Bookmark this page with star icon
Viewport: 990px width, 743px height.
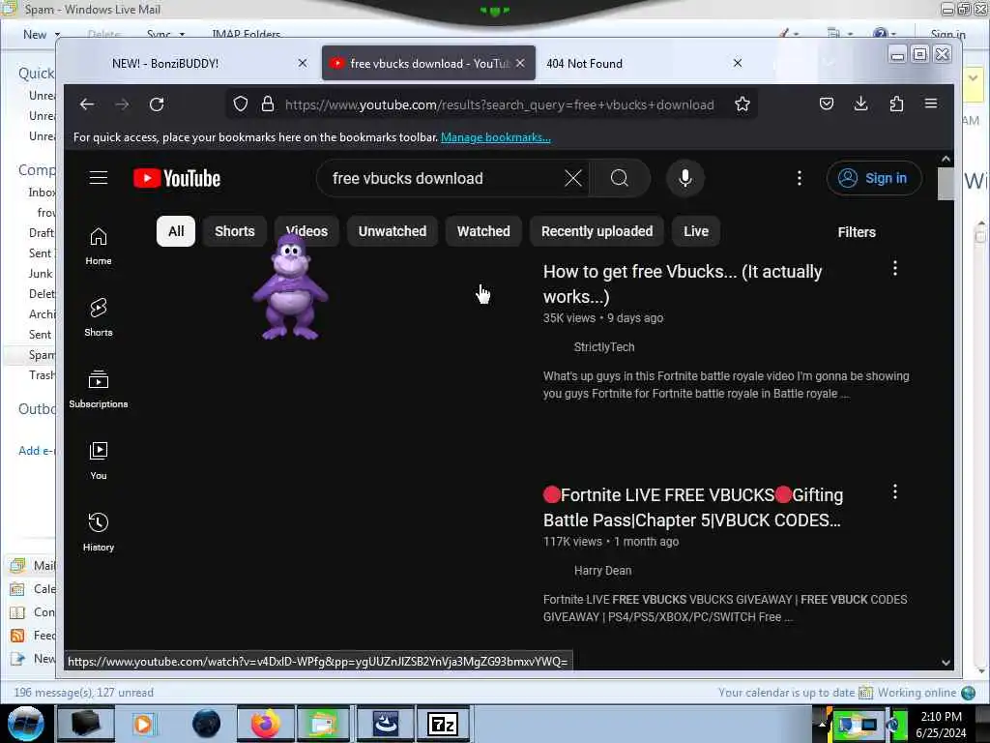[x=742, y=104]
